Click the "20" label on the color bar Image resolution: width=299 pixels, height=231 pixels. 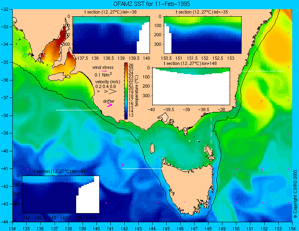click(131, 88)
